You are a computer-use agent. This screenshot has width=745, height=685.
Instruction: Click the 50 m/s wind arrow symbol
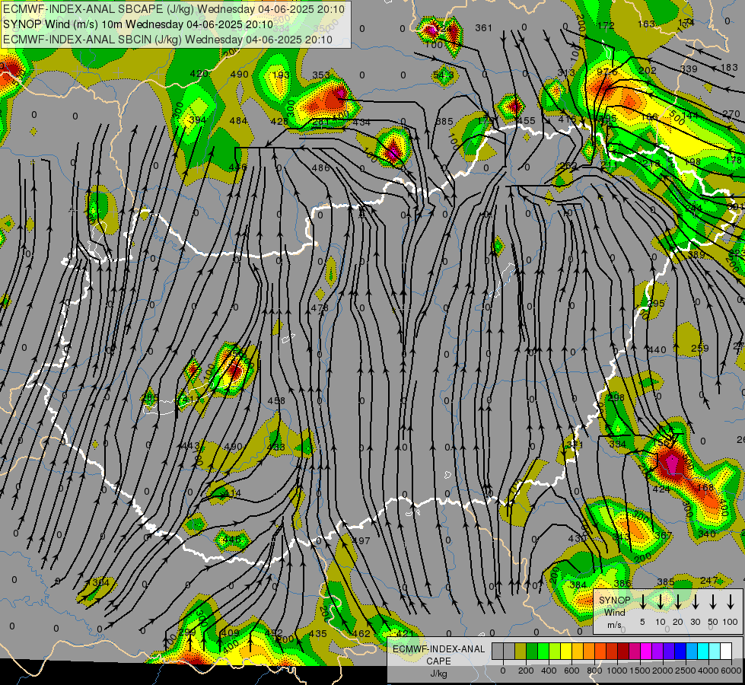(x=713, y=602)
